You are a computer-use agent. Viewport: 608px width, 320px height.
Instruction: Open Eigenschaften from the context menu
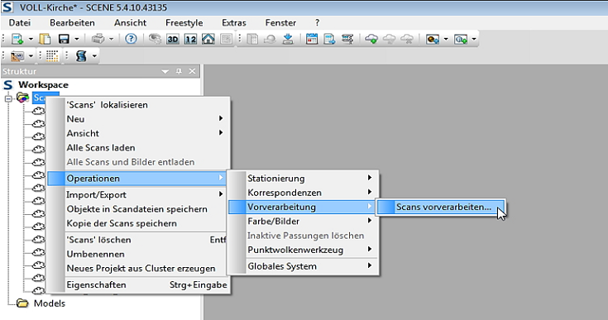click(137, 284)
